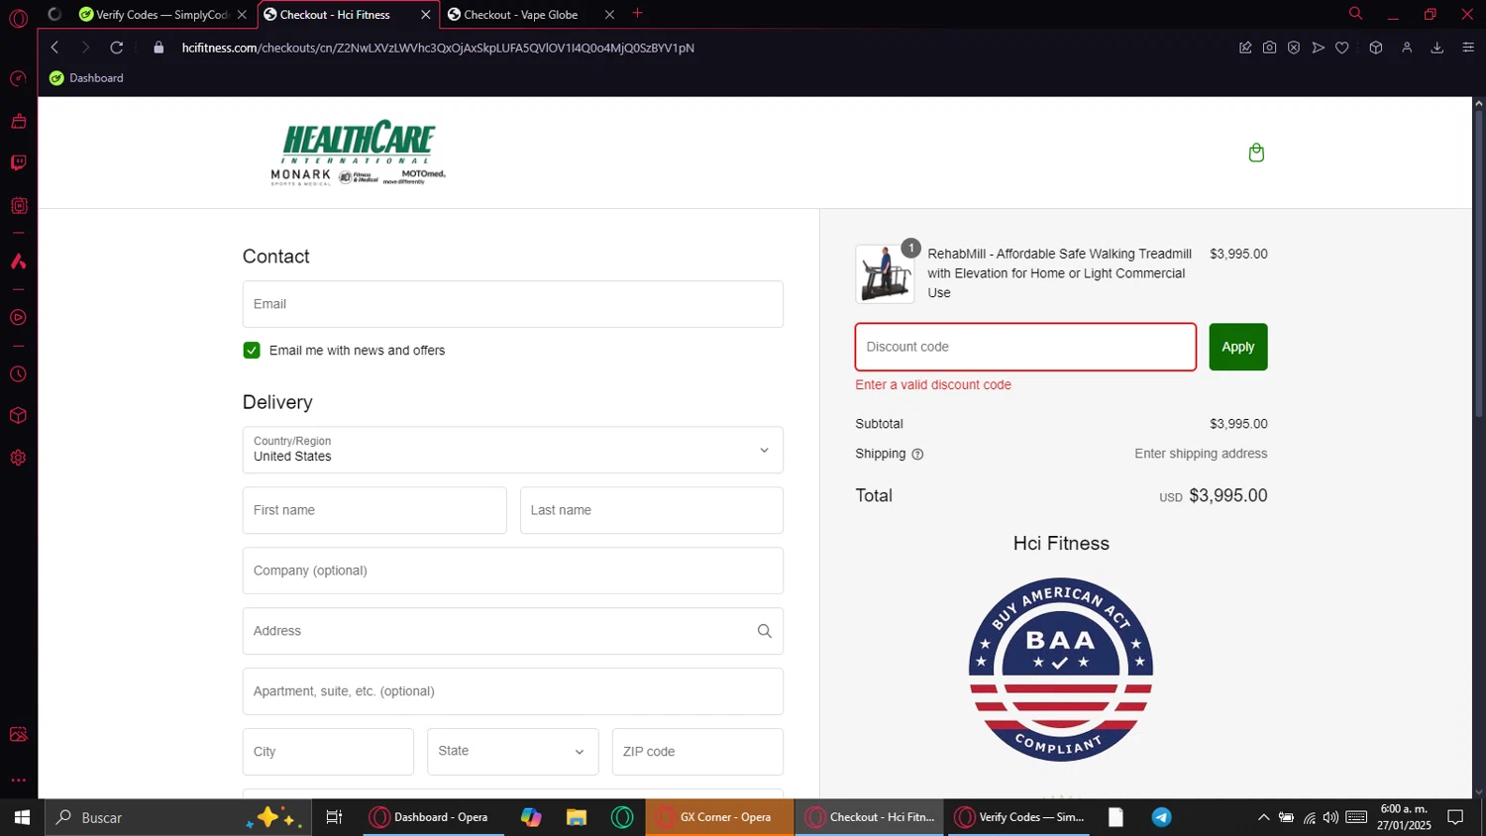1486x836 pixels.
Task: Open the Aria AI sidebar icon
Action: pyautogui.click(x=18, y=261)
